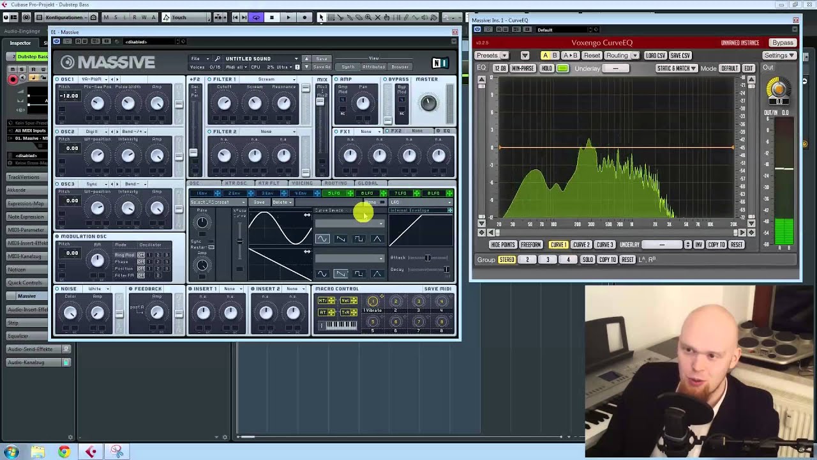This screenshot has height=460, width=817.
Task: Open the Massive File menu dropdown
Action: pyautogui.click(x=200, y=58)
